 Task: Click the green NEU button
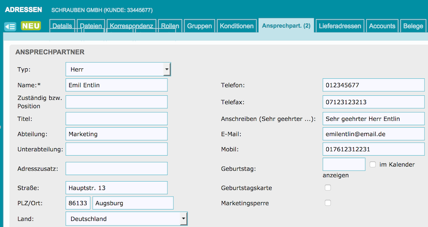tap(31, 26)
